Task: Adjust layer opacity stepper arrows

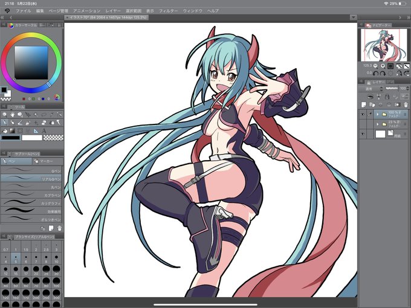Action: 407,89
